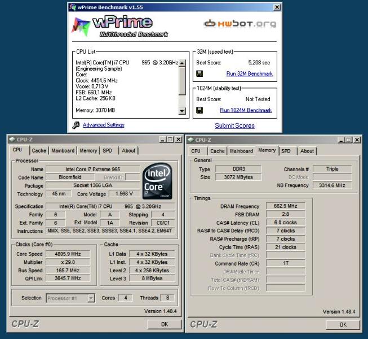Open Cache tab in right CPU-Z window
Viewport: 368px width, 339px height.
pyautogui.click(x=218, y=151)
